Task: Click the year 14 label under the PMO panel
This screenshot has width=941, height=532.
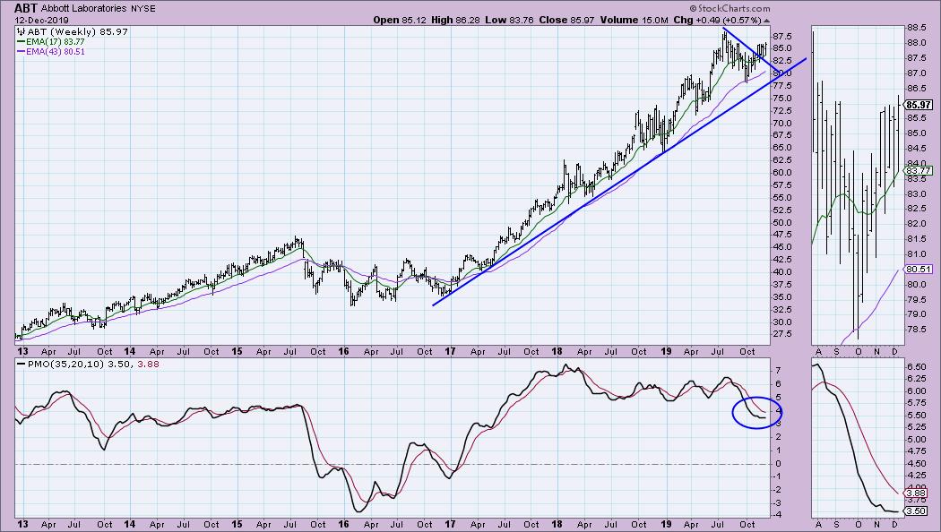Action: (130, 524)
